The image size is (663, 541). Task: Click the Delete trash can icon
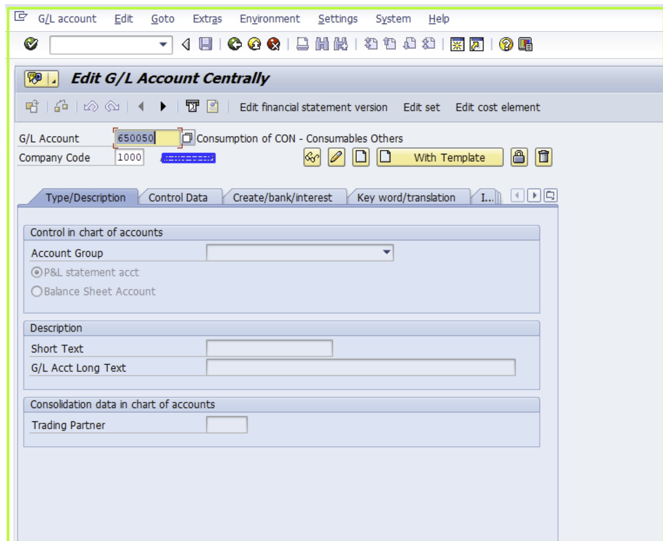point(543,157)
